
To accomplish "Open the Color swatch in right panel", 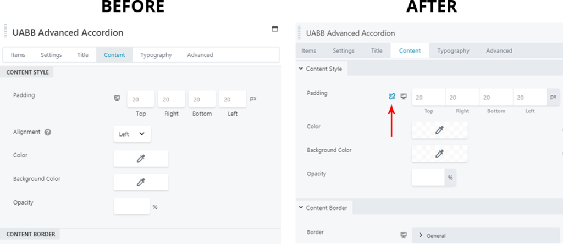I will (x=439, y=130).
